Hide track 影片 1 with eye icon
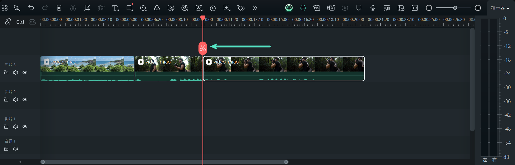 click(25, 127)
